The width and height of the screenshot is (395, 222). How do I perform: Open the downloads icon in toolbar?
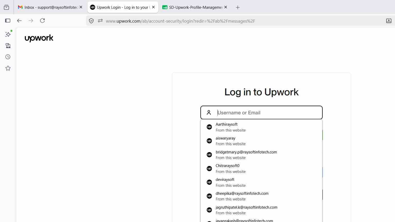pyautogui.click(x=389, y=21)
